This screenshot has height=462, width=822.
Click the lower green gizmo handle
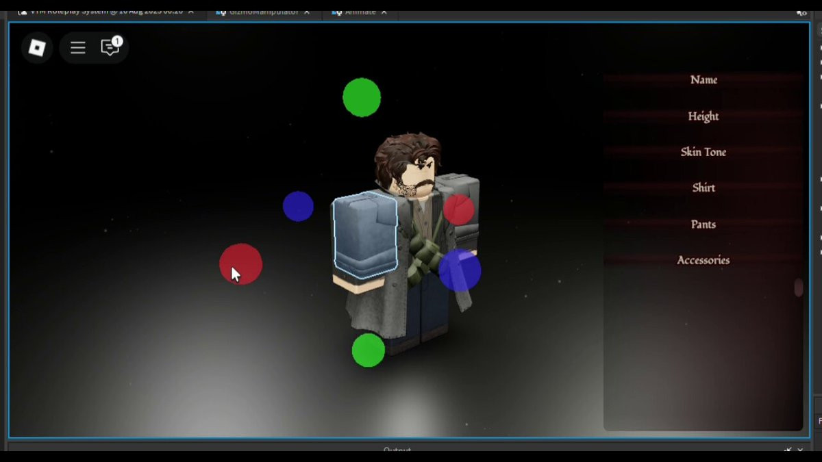(369, 350)
